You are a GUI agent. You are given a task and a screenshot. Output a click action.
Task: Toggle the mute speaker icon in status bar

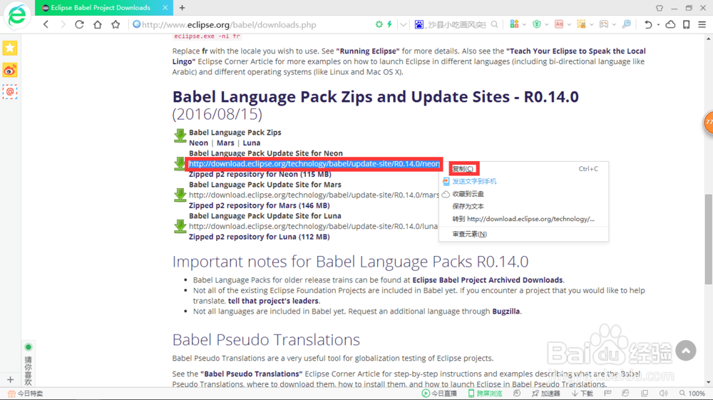663,393
